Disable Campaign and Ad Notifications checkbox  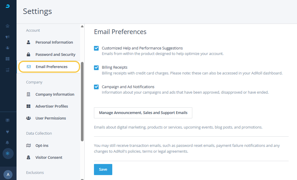click(96, 87)
